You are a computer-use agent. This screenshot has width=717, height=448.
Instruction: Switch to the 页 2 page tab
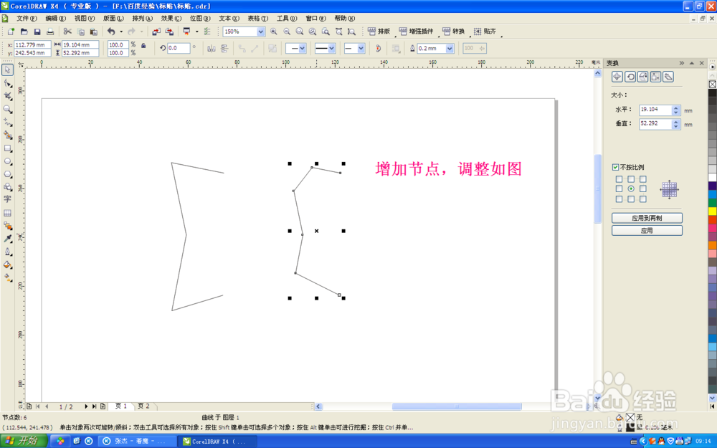click(143, 406)
